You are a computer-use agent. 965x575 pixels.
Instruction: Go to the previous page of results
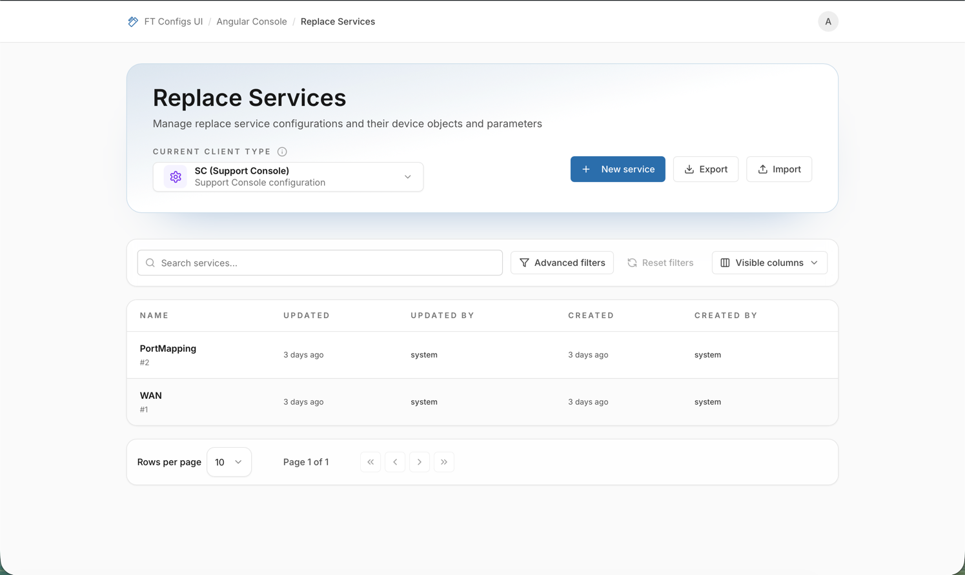395,462
